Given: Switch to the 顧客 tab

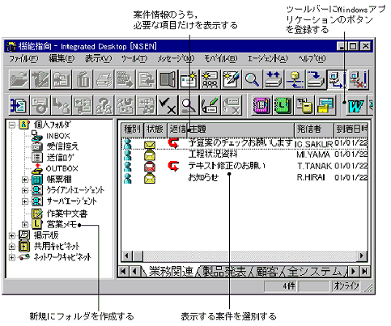Looking at the screenshot, I should (x=267, y=271).
